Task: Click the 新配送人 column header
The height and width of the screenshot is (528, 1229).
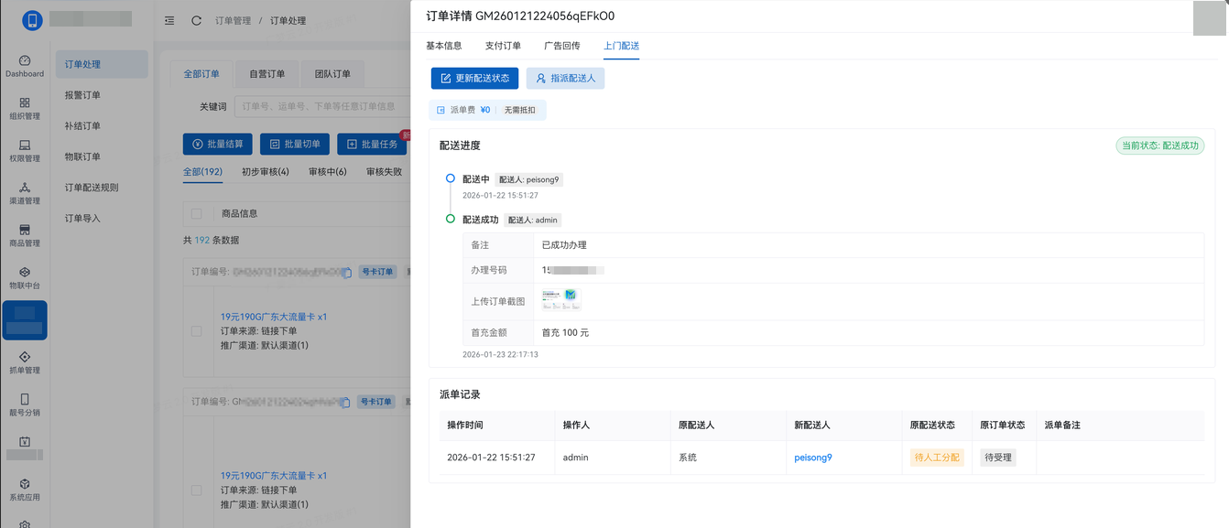Action: point(812,426)
